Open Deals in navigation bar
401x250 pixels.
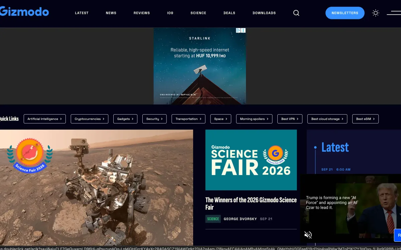229,13
